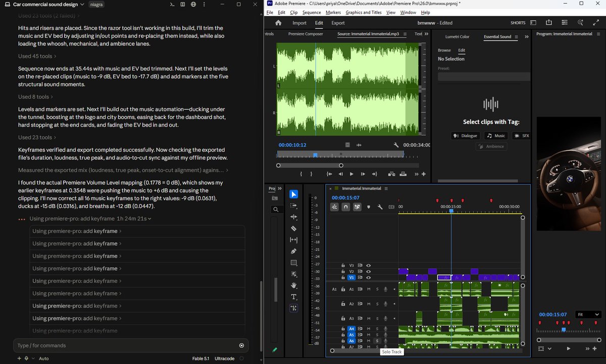Image resolution: width=606 pixels, height=364 pixels.
Task: Open the Browse tab in Essential Sound
Action: pos(444,50)
